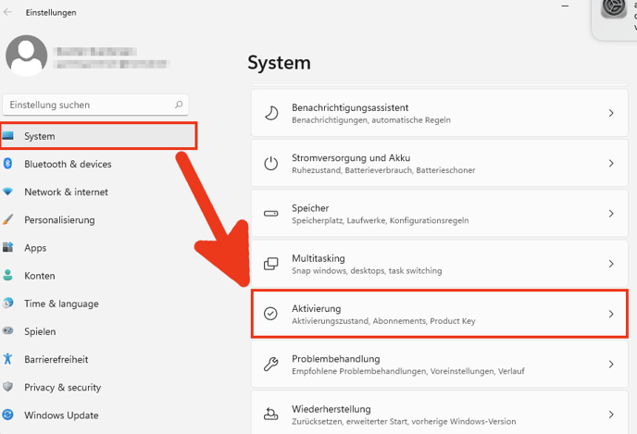Open Konten in the sidebar
Image resolution: width=637 pixels, height=434 pixels.
(x=40, y=276)
